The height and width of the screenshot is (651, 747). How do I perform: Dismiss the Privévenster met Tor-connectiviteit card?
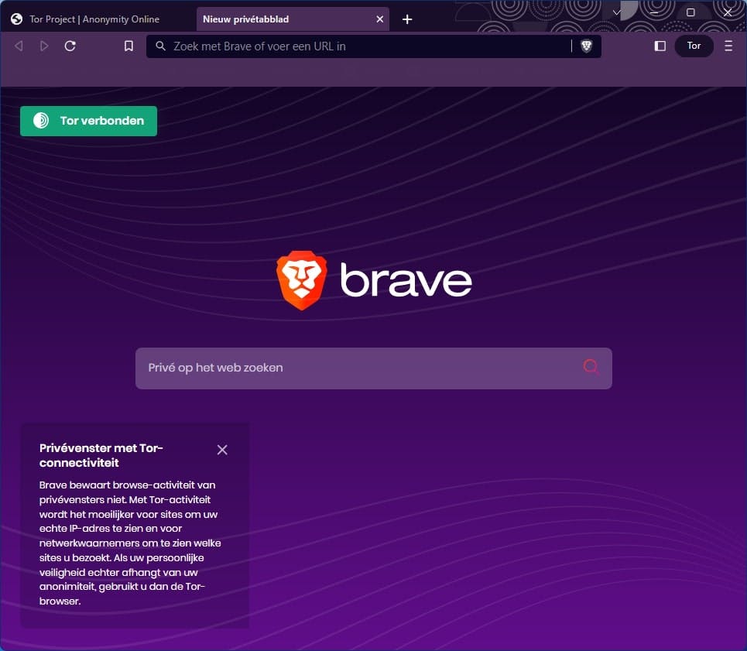coord(222,450)
